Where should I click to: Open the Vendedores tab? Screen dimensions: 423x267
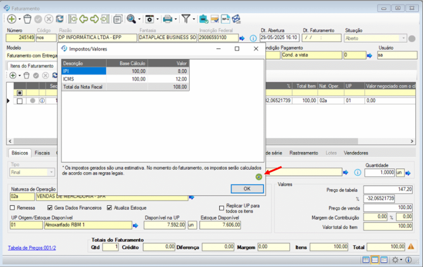coord(356,153)
